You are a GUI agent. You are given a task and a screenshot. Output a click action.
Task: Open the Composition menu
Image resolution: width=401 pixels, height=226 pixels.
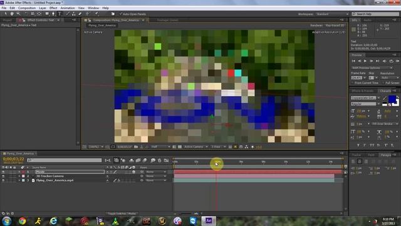pos(27,8)
